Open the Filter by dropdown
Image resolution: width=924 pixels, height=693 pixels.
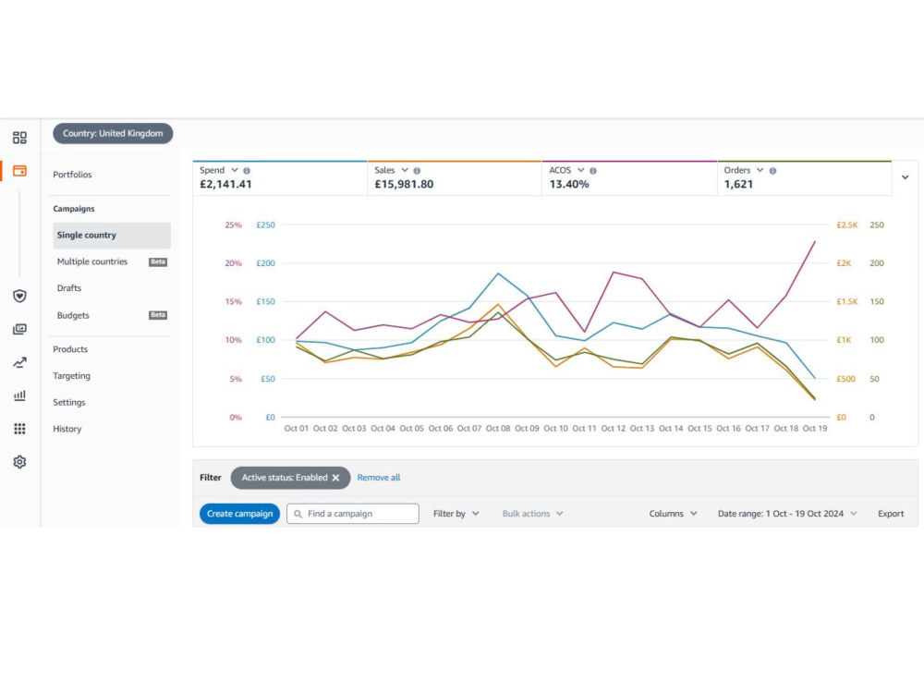pyautogui.click(x=456, y=514)
